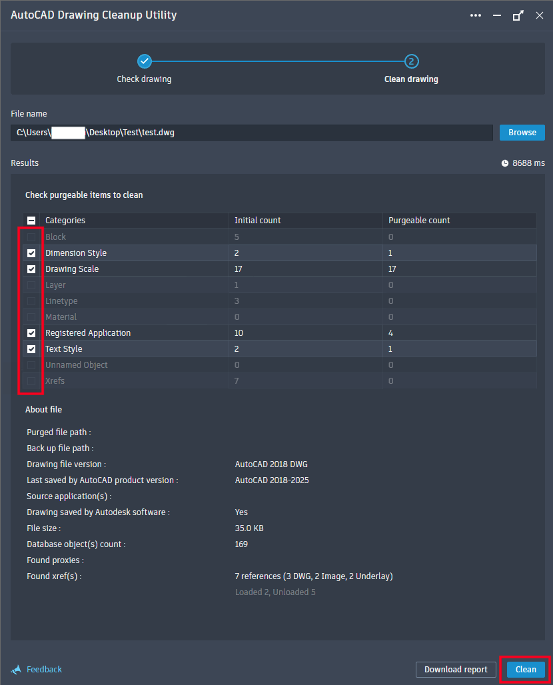This screenshot has width=553, height=685.
Task: Open the Feedback link
Action: pyautogui.click(x=44, y=669)
